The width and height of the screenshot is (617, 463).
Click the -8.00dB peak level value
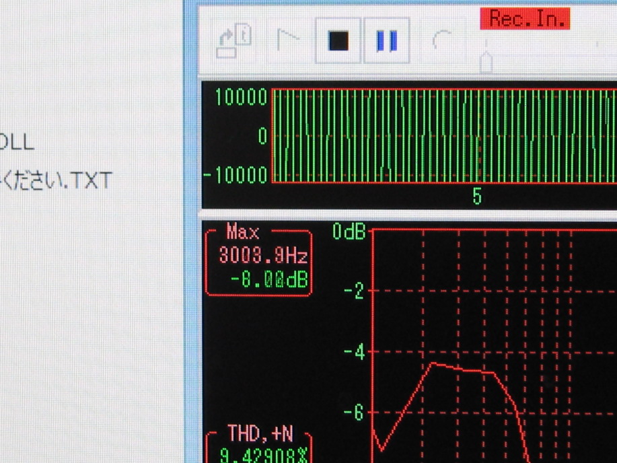(x=270, y=280)
